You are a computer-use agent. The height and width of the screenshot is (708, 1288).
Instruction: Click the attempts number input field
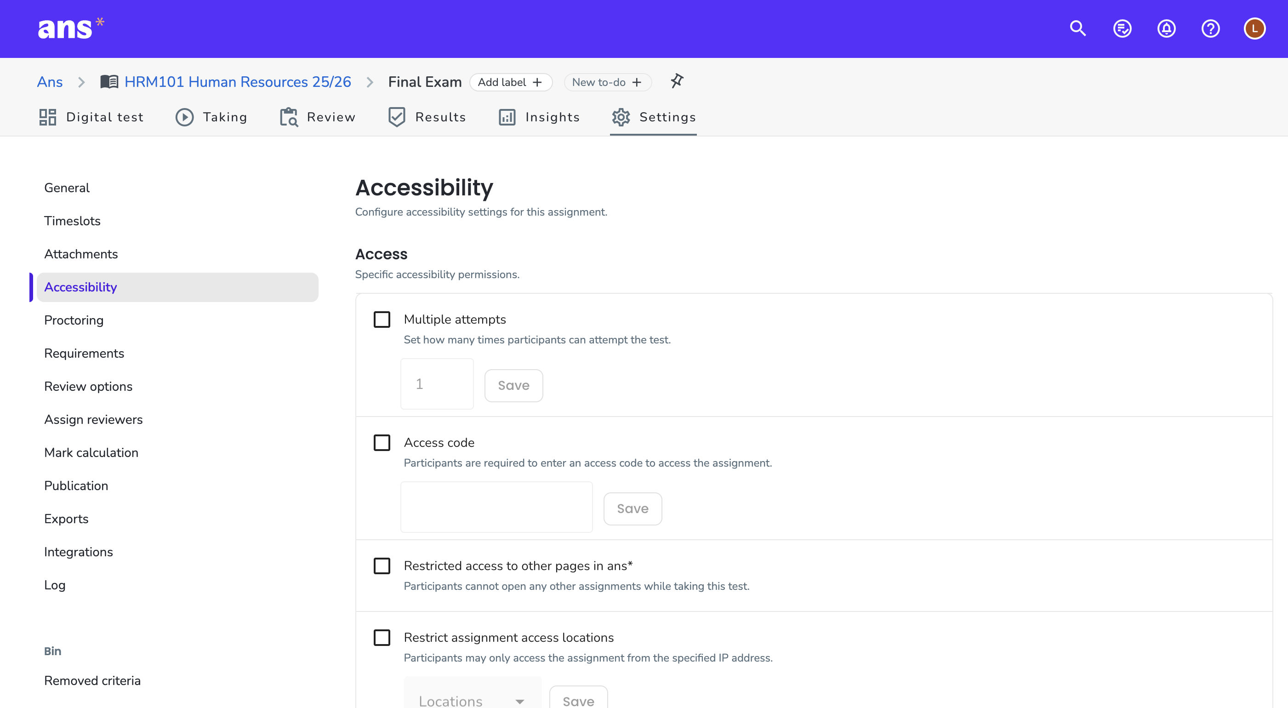pyautogui.click(x=437, y=384)
